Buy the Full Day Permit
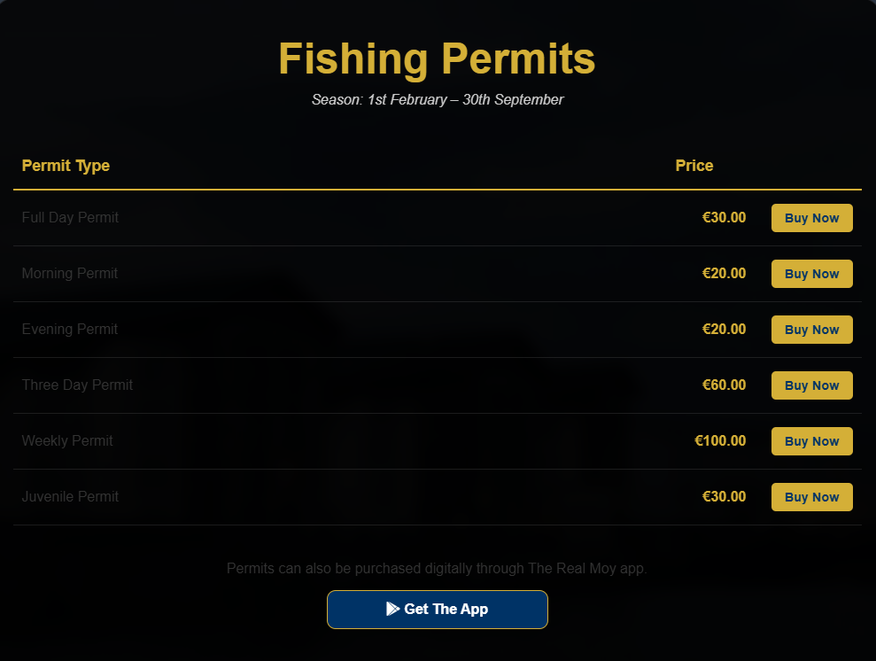The image size is (876, 661). [811, 218]
